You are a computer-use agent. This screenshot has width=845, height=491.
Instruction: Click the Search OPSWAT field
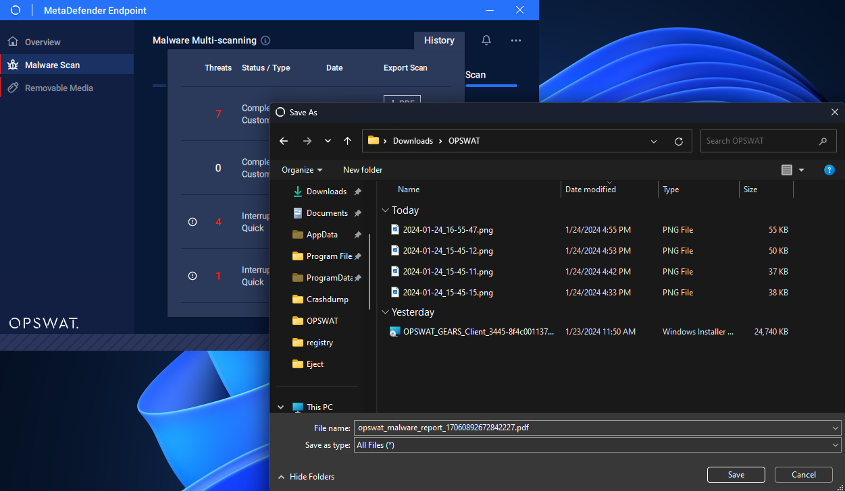click(x=768, y=141)
